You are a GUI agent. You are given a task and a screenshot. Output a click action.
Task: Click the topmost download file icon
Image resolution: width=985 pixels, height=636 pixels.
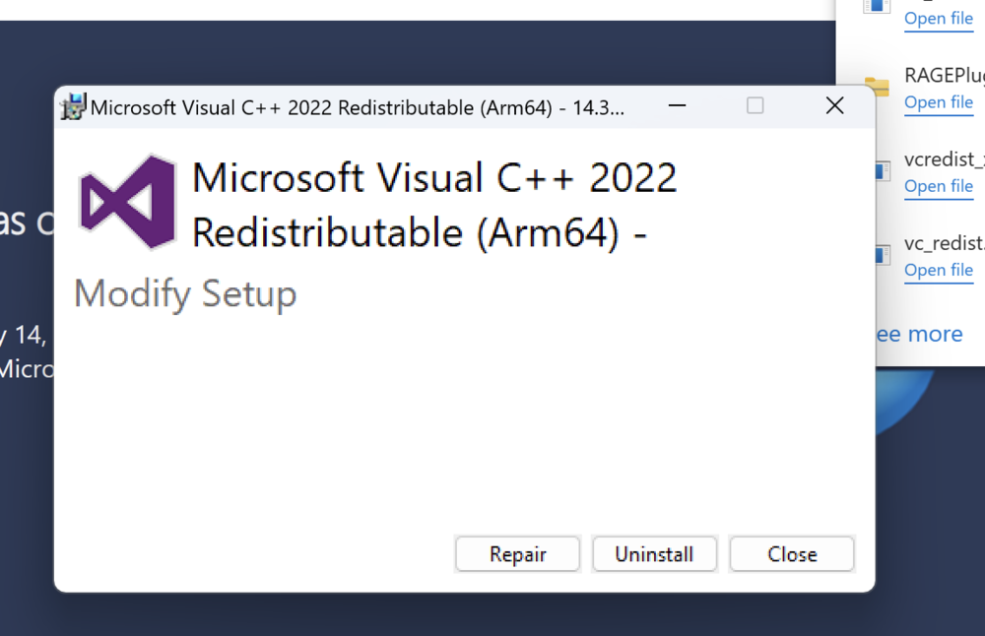tap(877, 8)
